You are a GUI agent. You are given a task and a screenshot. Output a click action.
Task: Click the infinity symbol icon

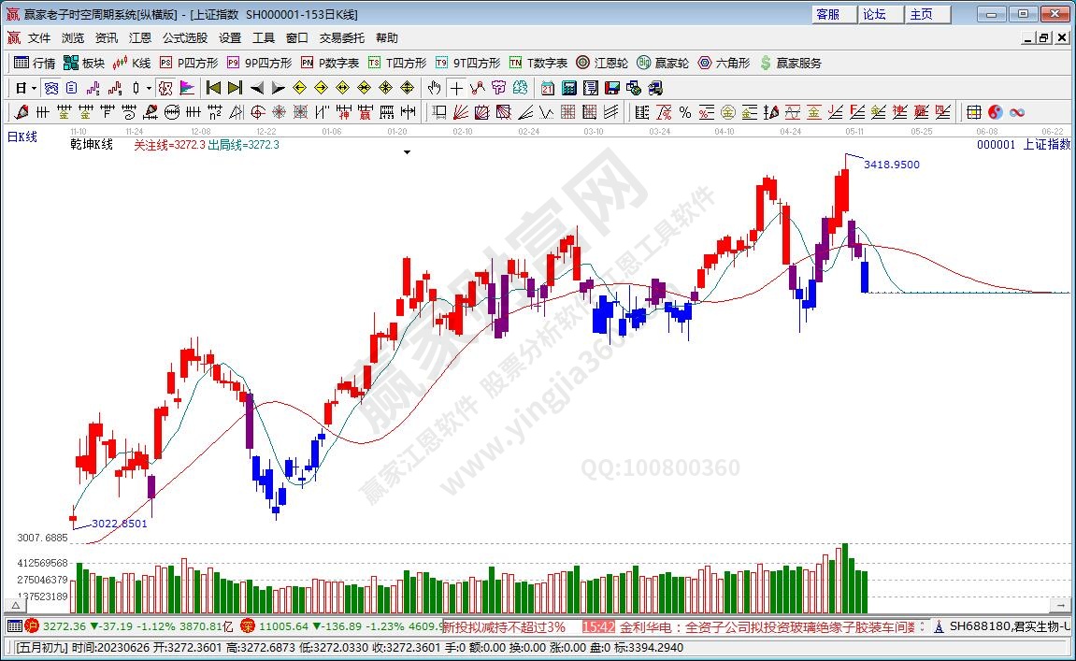click(x=1016, y=112)
